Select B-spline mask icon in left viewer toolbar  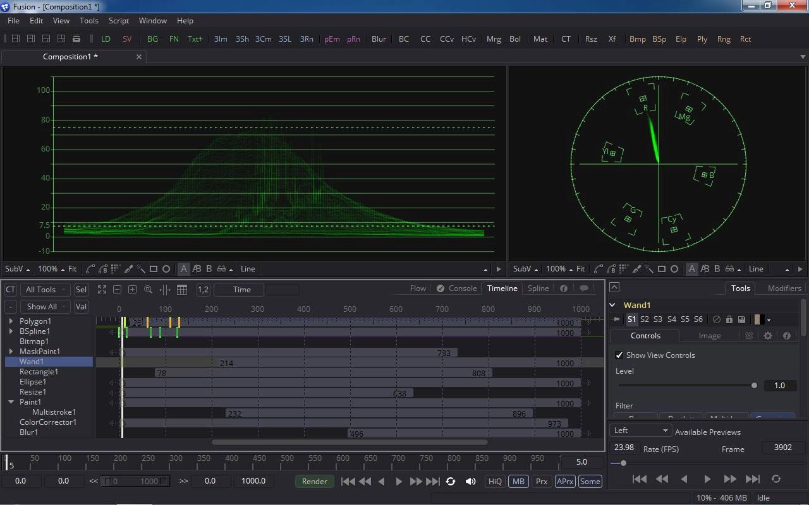[103, 269]
